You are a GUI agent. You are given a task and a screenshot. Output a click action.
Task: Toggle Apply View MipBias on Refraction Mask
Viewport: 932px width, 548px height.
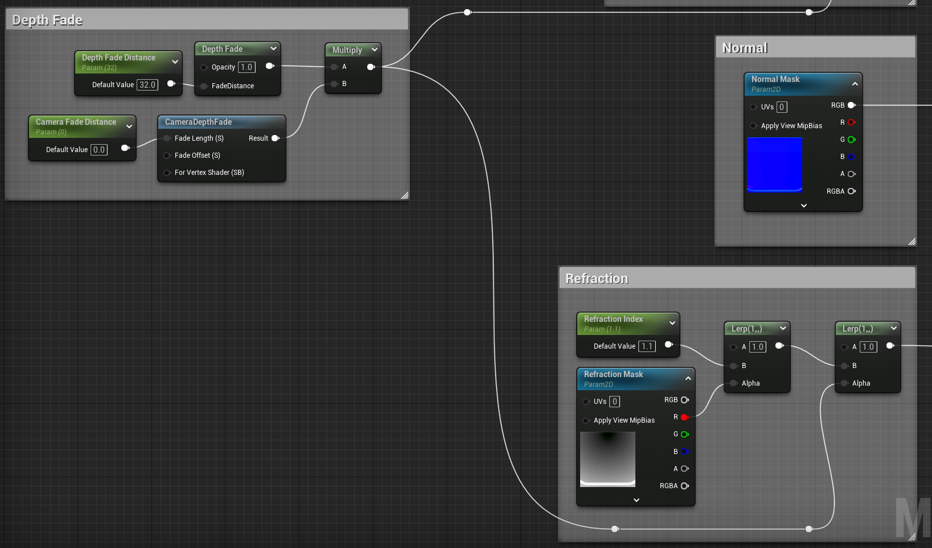586,420
